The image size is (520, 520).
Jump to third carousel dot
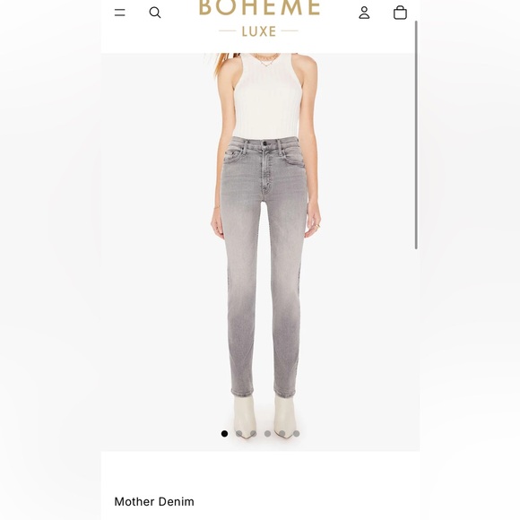[254, 433]
